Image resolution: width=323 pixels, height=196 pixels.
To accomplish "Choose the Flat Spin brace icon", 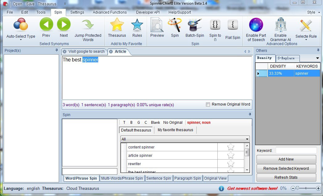I will click(233, 25).
